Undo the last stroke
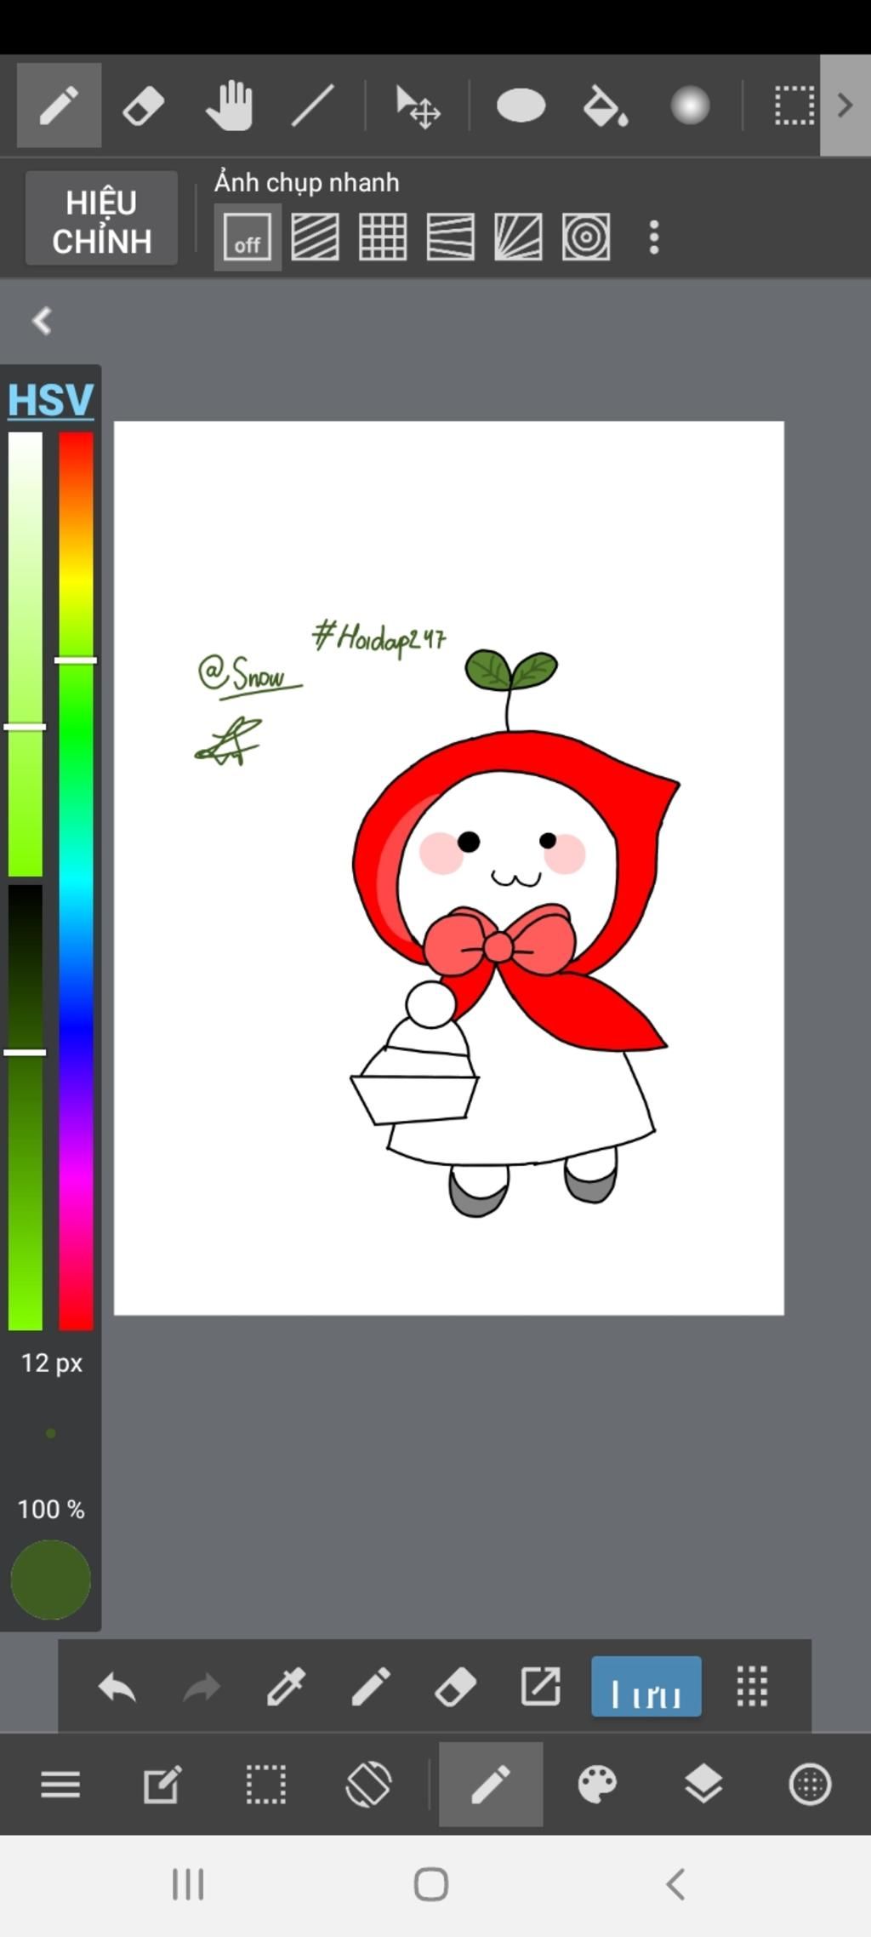The width and height of the screenshot is (871, 1937). click(117, 1687)
